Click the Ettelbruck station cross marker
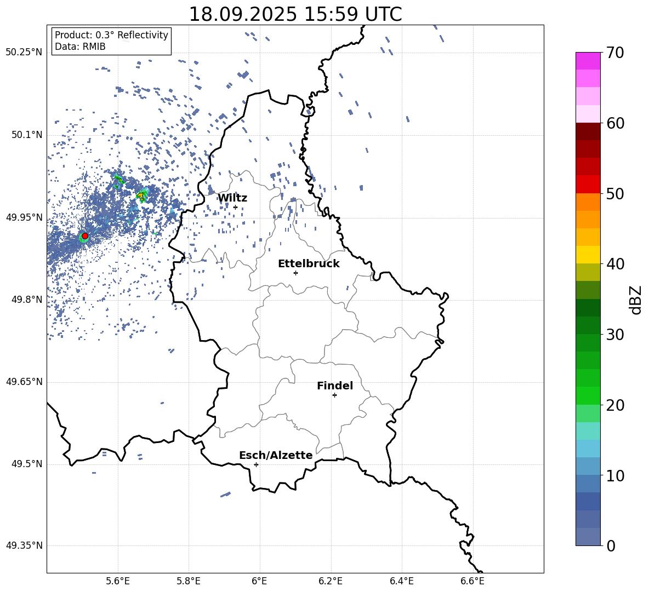 [295, 273]
